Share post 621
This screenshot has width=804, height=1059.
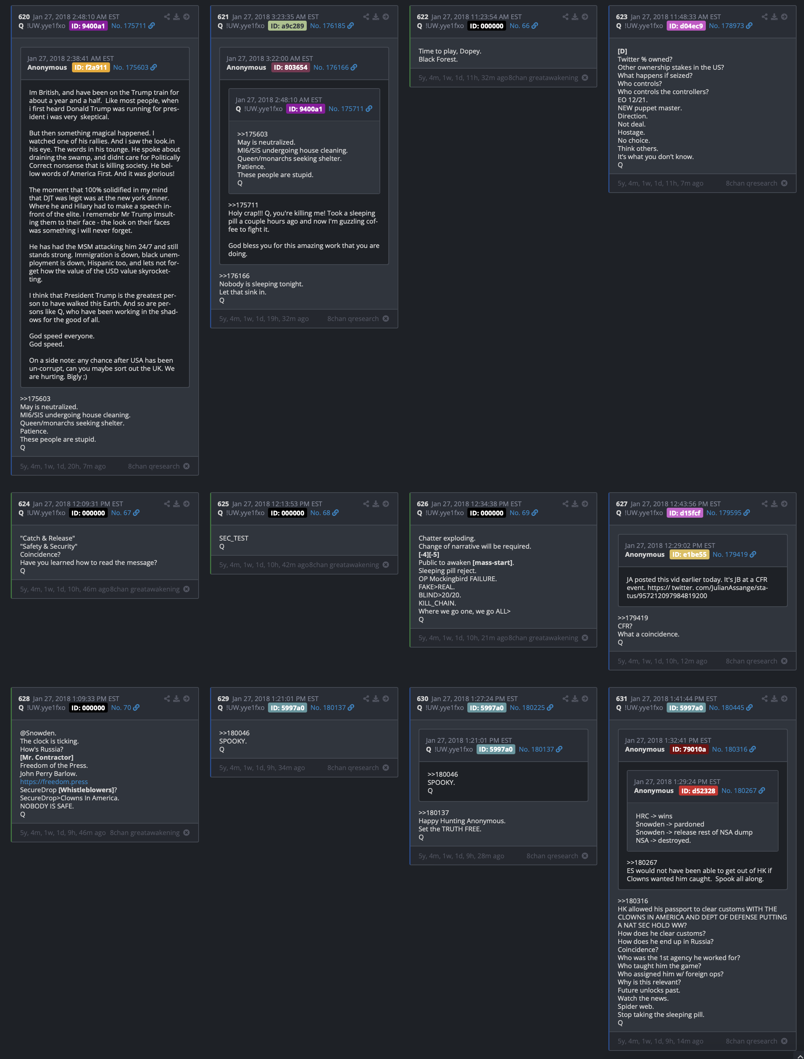pyautogui.click(x=366, y=17)
